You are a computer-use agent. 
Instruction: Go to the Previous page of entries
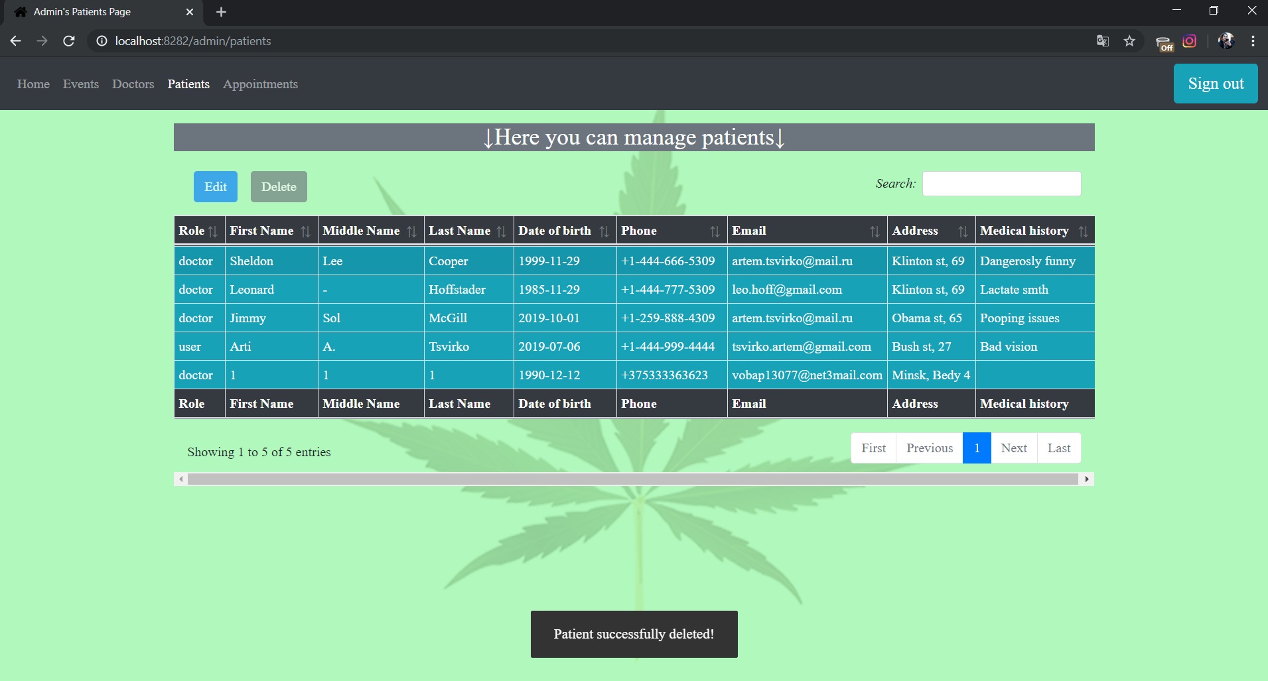point(930,448)
